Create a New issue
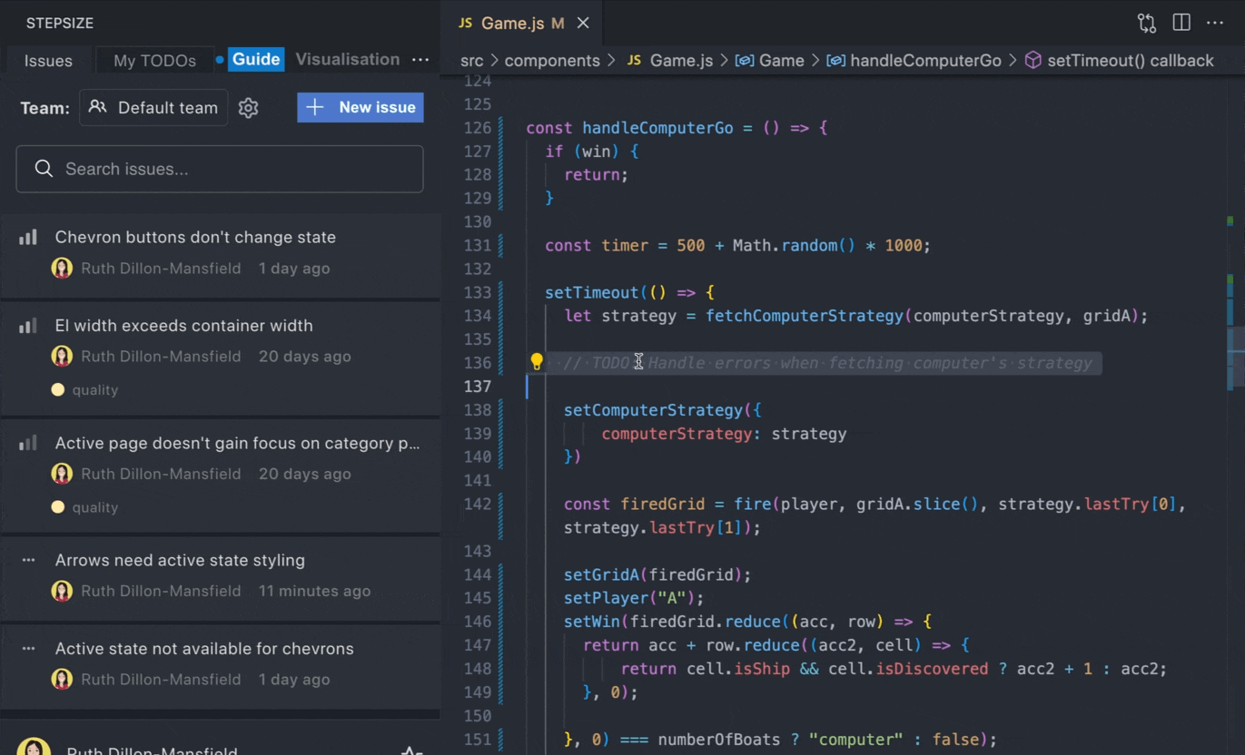Screen dimensions: 1245x755 point(361,107)
